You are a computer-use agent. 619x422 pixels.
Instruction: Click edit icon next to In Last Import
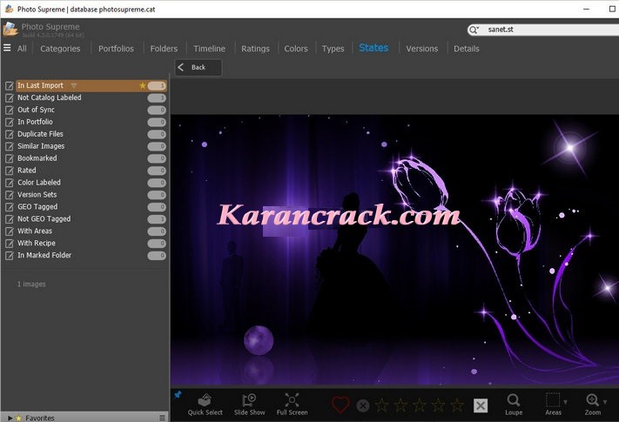click(9, 85)
